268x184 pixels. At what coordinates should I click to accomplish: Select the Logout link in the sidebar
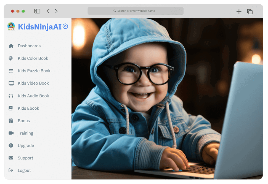pos(24,171)
